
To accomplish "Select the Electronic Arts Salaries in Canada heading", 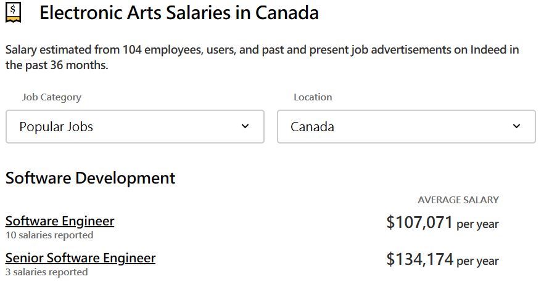I will tap(179, 13).
